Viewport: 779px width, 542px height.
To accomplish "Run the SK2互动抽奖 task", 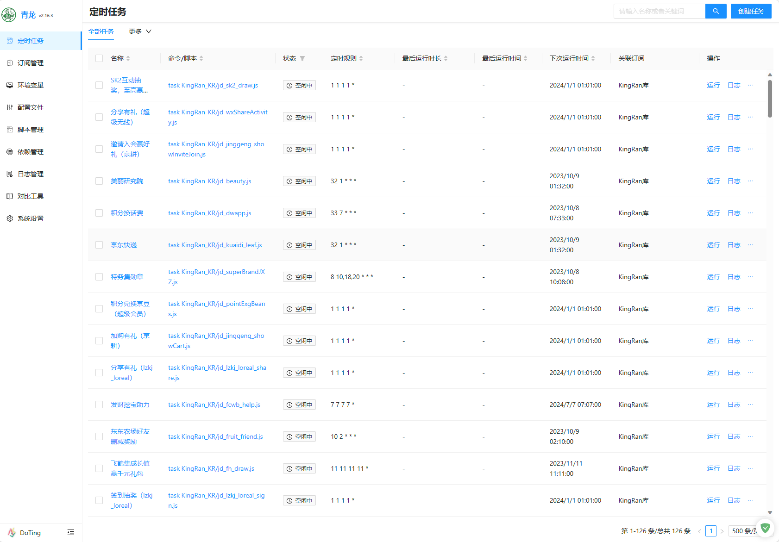I will pyautogui.click(x=713, y=85).
